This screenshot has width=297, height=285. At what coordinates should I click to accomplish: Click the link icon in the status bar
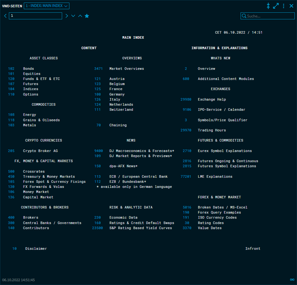292,280
